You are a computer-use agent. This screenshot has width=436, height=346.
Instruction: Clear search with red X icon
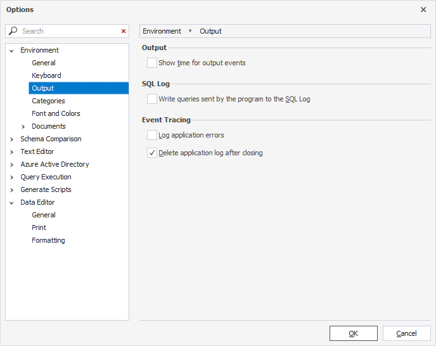124,31
